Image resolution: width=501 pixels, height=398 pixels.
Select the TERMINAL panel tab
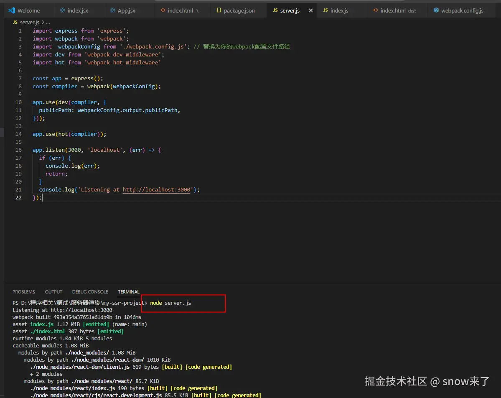click(x=128, y=292)
